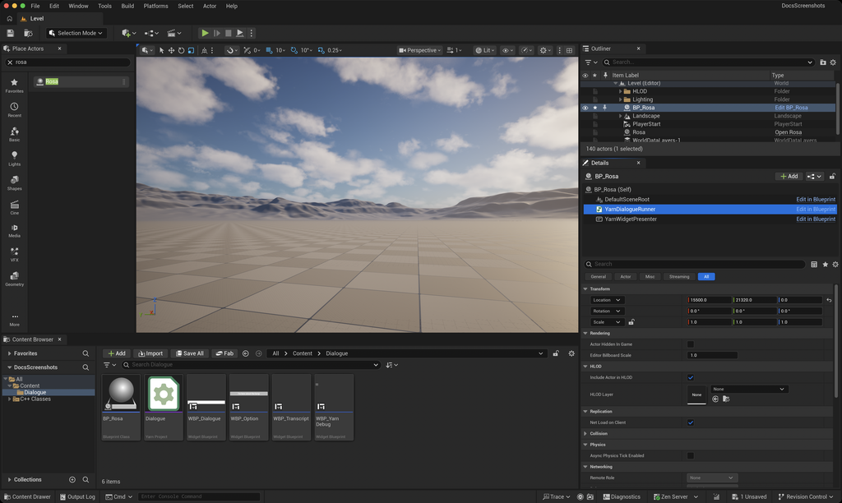Open the play options three-dot menu

point(251,33)
